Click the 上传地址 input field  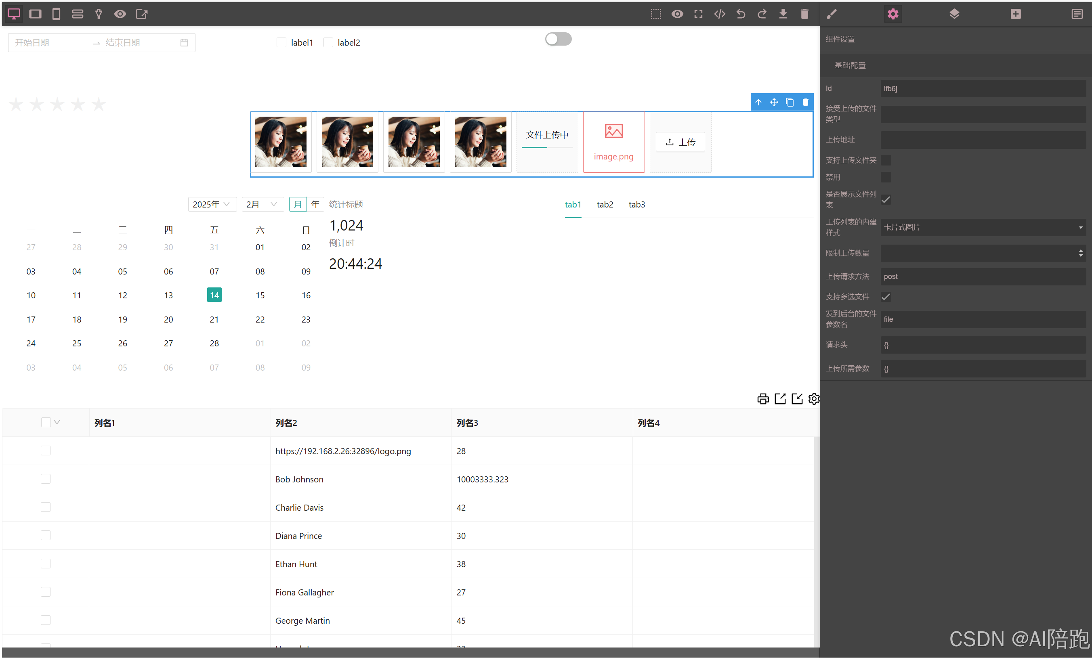[x=983, y=140]
